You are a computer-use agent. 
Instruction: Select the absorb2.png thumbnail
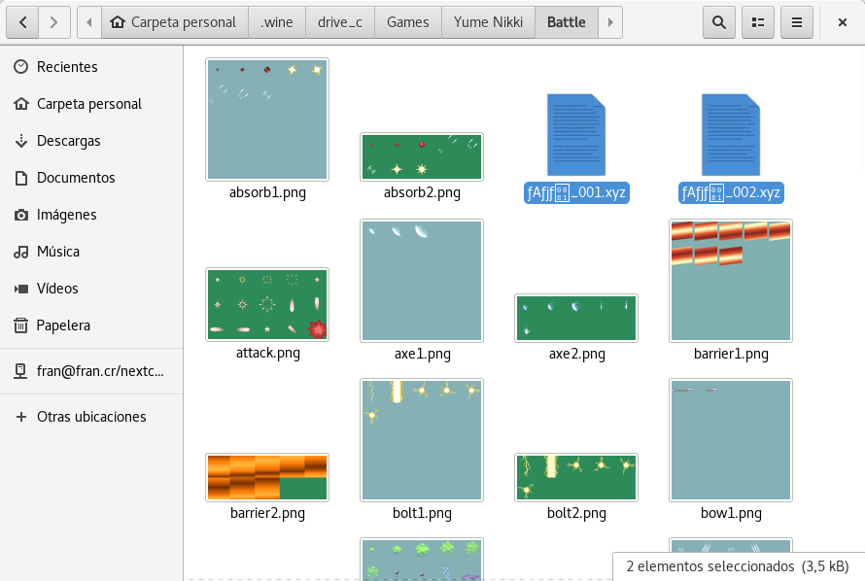(x=422, y=157)
